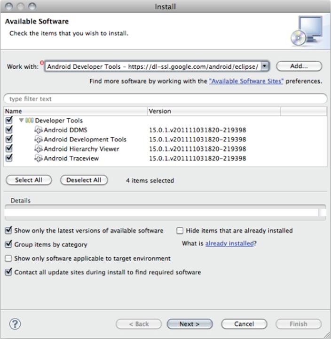This screenshot has width=331, height=339.
Task: Click the Deselect All button
Action: (x=84, y=180)
